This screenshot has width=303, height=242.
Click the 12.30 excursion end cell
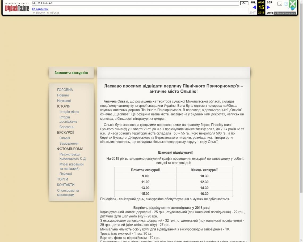tap(204, 182)
